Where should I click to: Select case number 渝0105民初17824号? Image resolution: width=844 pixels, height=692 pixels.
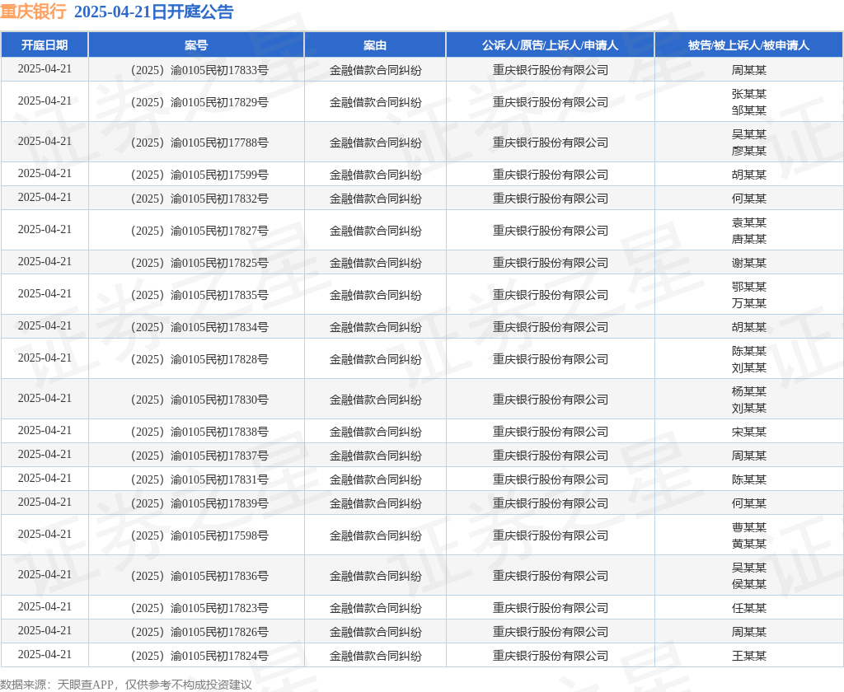(x=199, y=656)
